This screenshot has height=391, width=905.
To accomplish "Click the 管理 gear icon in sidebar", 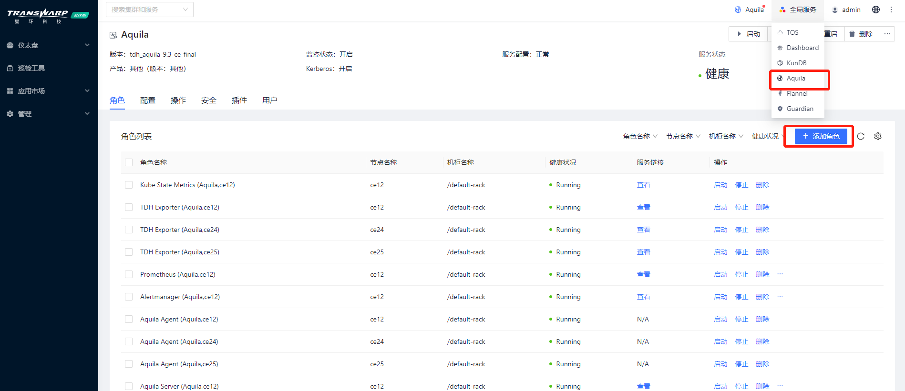I will pos(10,114).
